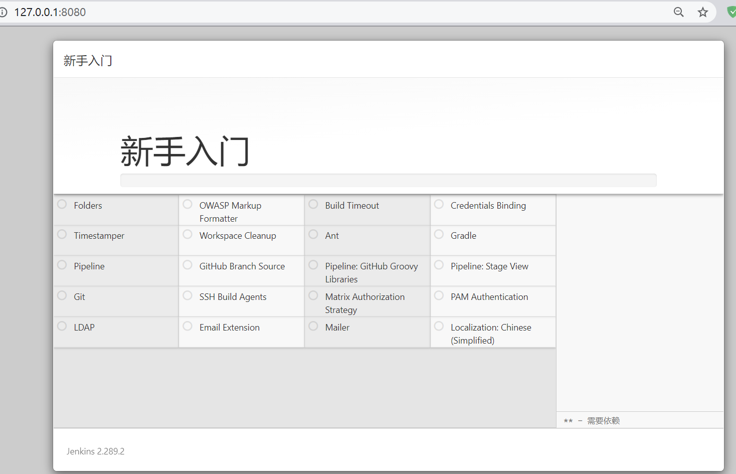Click the Localization: Chinese (Simplified) label
The width and height of the screenshot is (736, 474).
491,334
